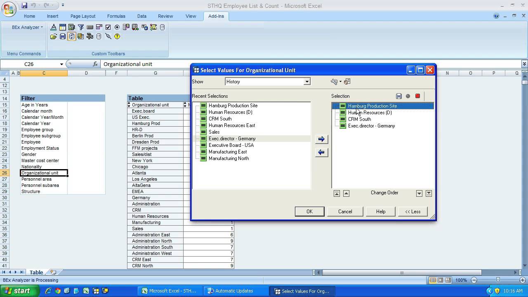
Task: Click the wrench settings icon in dialog
Action: click(334, 82)
